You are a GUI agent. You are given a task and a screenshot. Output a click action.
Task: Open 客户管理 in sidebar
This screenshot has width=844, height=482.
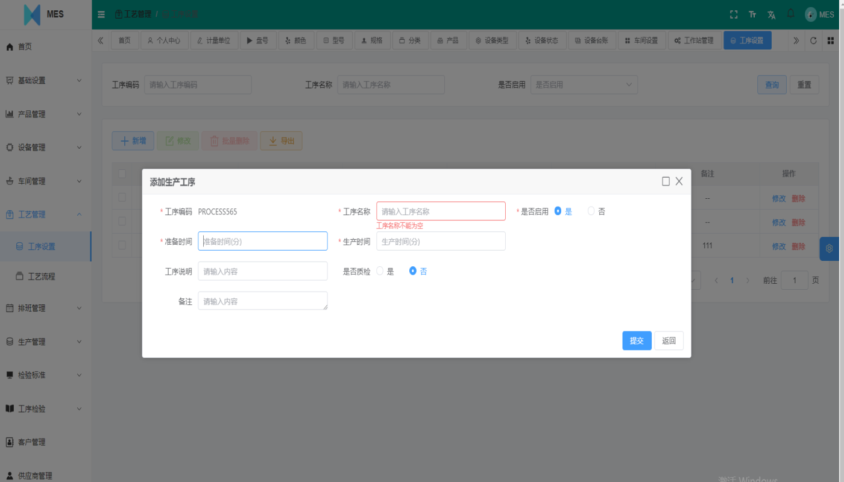click(x=46, y=442)
